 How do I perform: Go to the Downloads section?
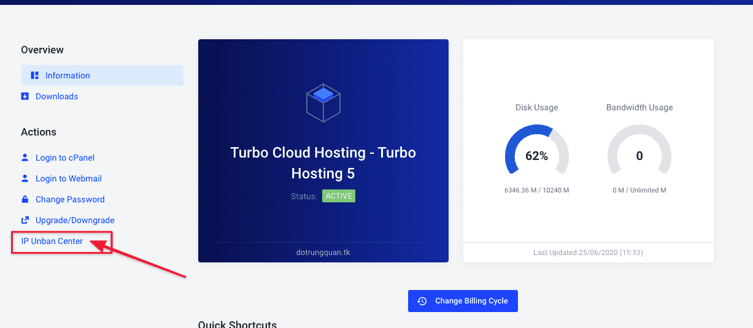(x=56, y=96)
